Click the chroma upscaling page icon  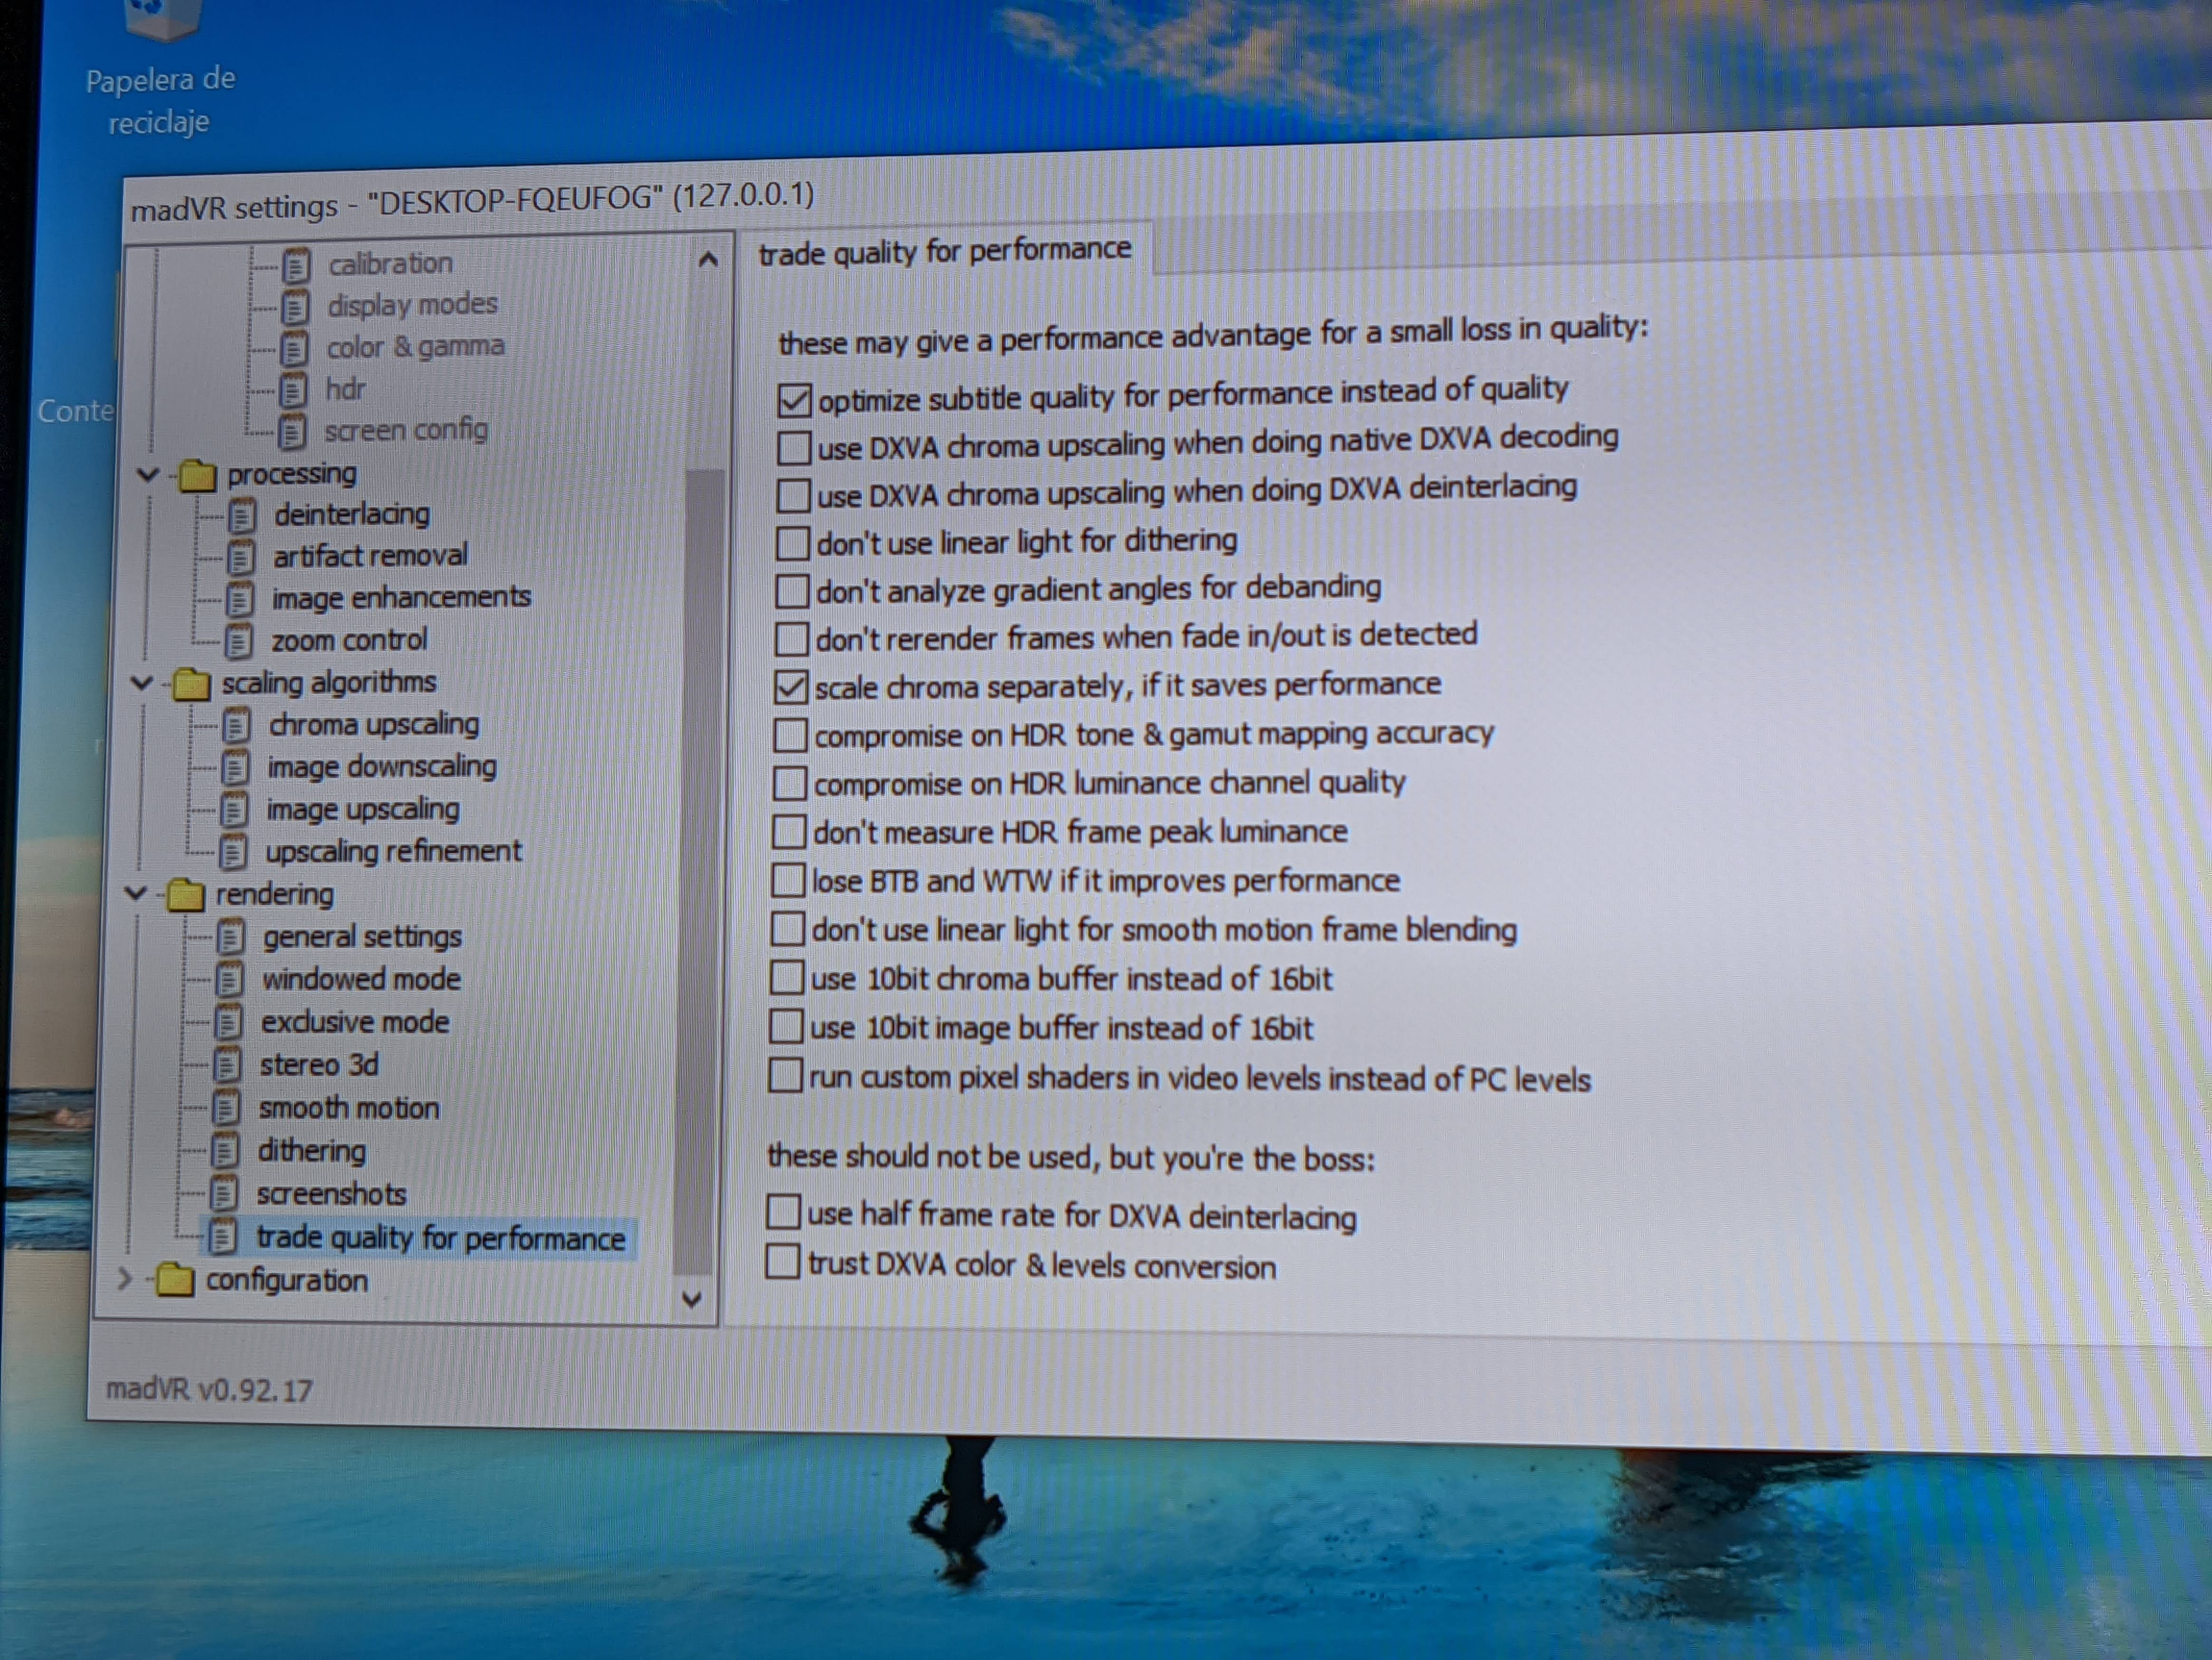pos(236,726)
